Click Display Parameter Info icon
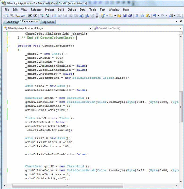 [x=12, y=15]
